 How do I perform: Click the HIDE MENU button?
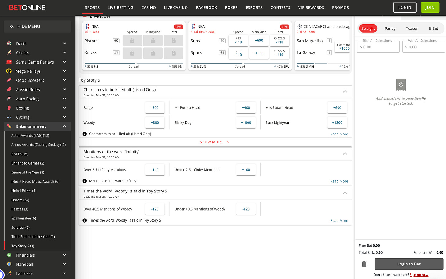pos(37,26)
